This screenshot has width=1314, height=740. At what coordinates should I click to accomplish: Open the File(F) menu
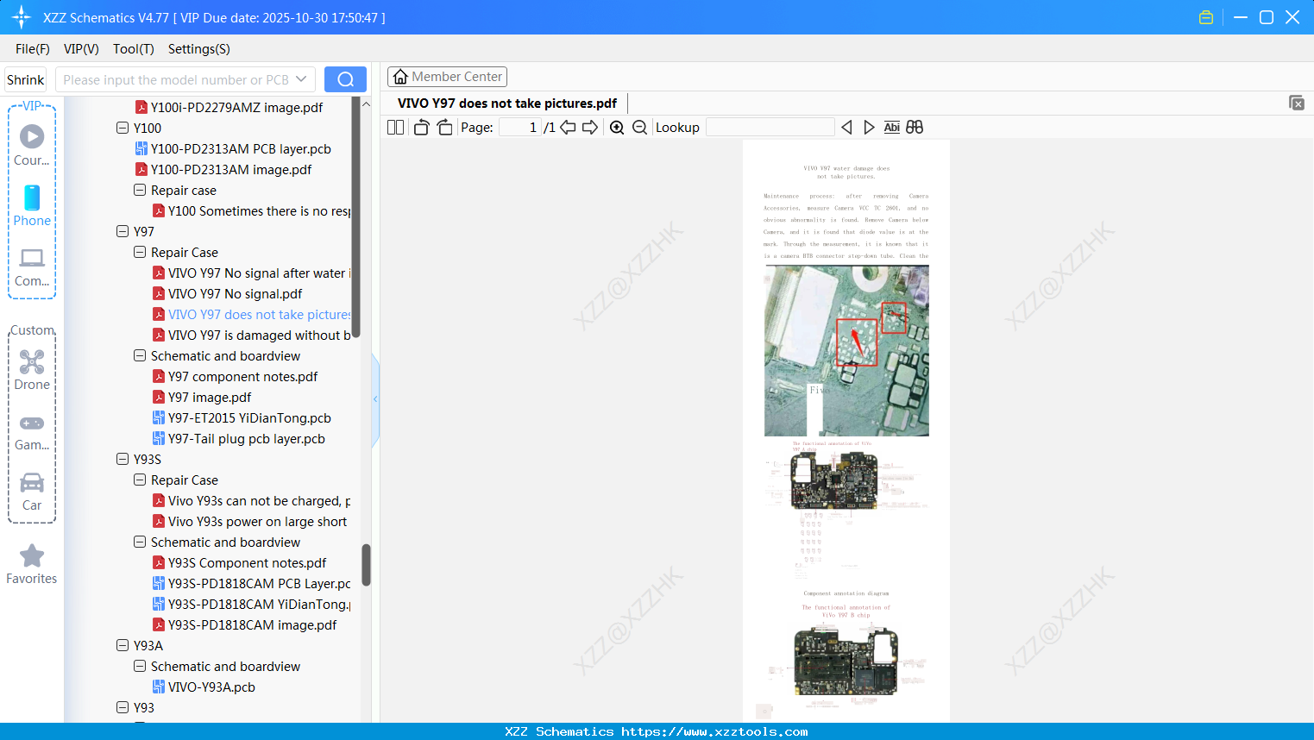point(33,49)
